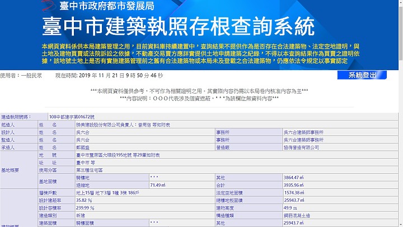Image resolution: width=403 pixels, height=227 pixels.
Task: Click the 合計 label cell
Action: point(249,186)
